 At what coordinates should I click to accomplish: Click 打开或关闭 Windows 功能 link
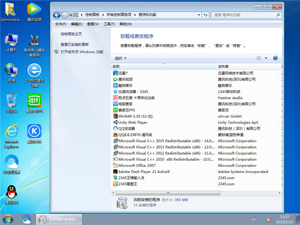(x=82, y=52)
